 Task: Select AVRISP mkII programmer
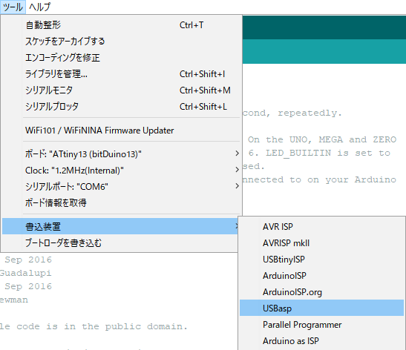coord(321,243)
